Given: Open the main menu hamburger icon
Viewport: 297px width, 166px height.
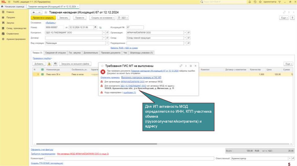Looking at the screenshot, I should point(9,2).
